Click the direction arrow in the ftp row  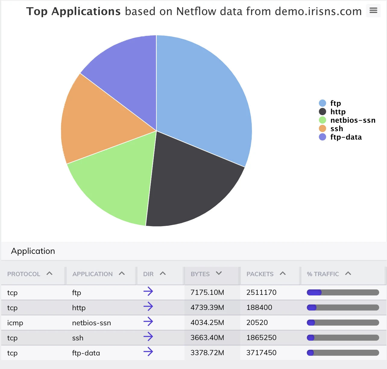click(148, 292)
